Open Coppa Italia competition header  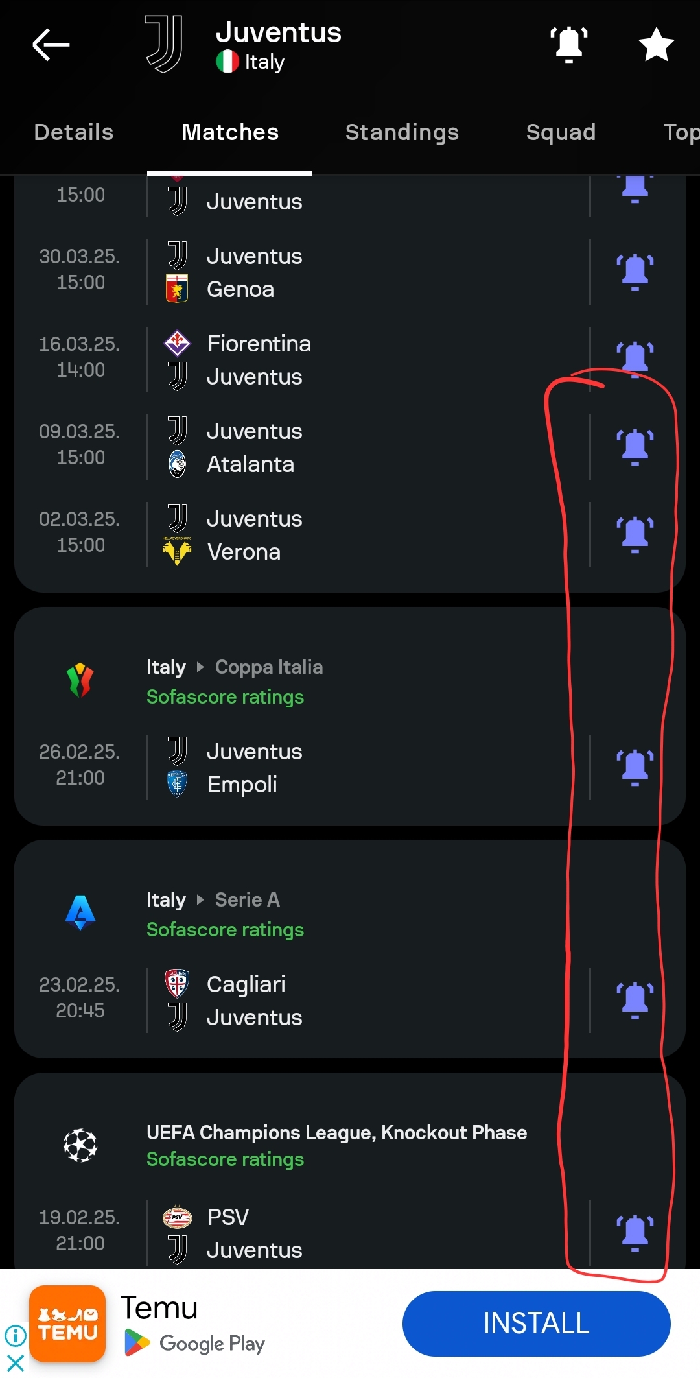[x=268, y=667]
